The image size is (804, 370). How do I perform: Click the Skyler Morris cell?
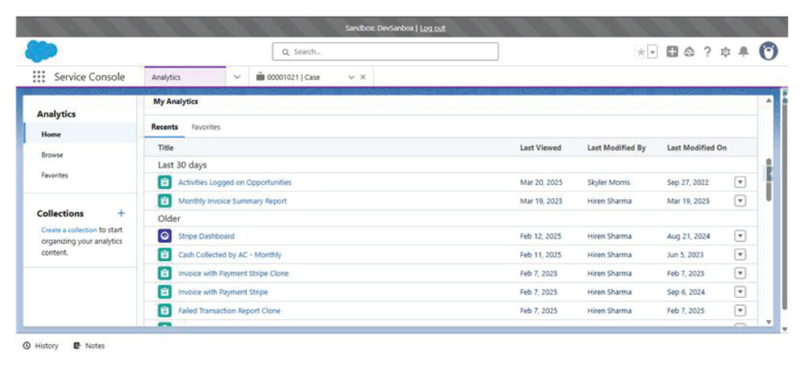click(608, 182)
